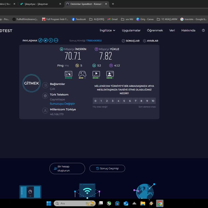Open ALIŞVERİŞ bookmark folder
The height and width of the screenshot is (208, 208).
tap(97, 19)
